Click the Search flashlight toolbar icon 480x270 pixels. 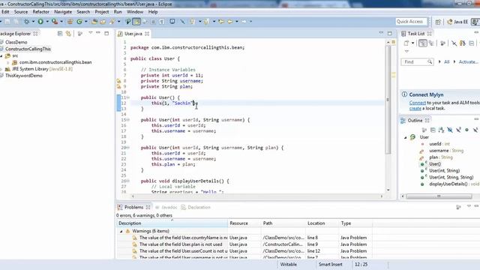click(x=112, y=22)
